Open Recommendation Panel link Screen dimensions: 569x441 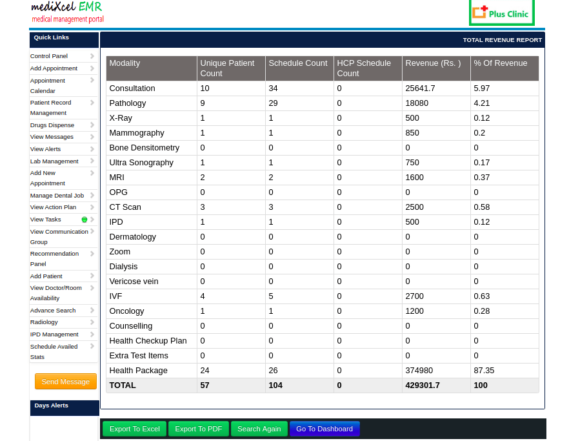pyautogui.click(x=54, y=259)
